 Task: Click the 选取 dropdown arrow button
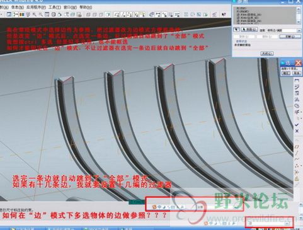coord(299,30)
